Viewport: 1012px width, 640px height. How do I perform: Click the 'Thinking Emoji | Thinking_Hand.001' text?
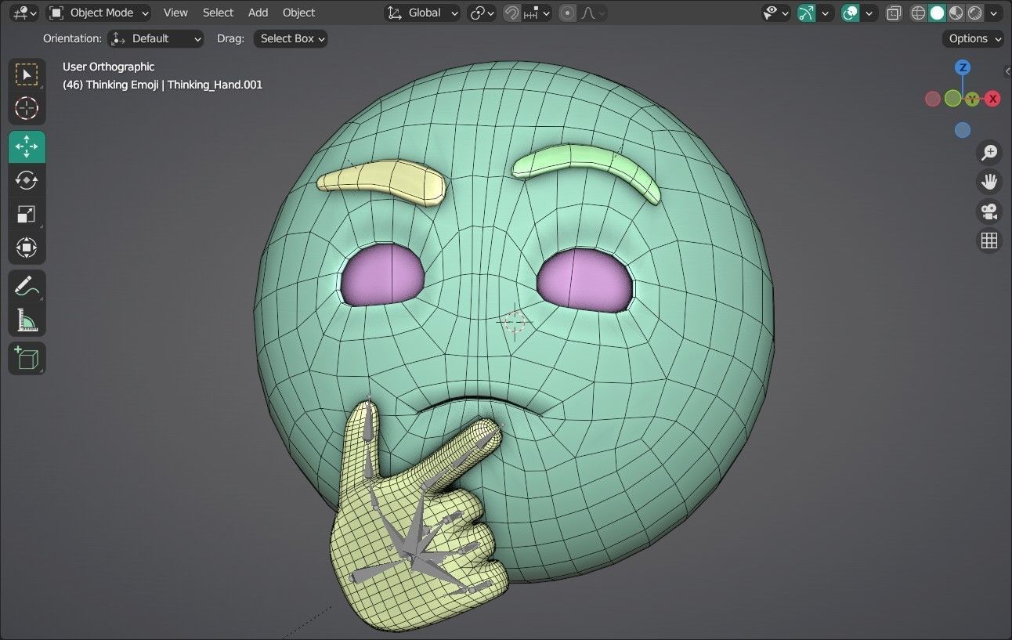pos(174,85)
